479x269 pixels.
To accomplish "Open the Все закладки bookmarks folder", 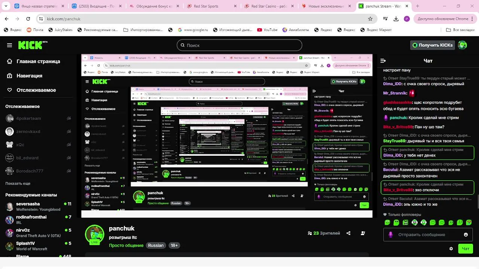I will pyautogui.click(x=461, y=30).
